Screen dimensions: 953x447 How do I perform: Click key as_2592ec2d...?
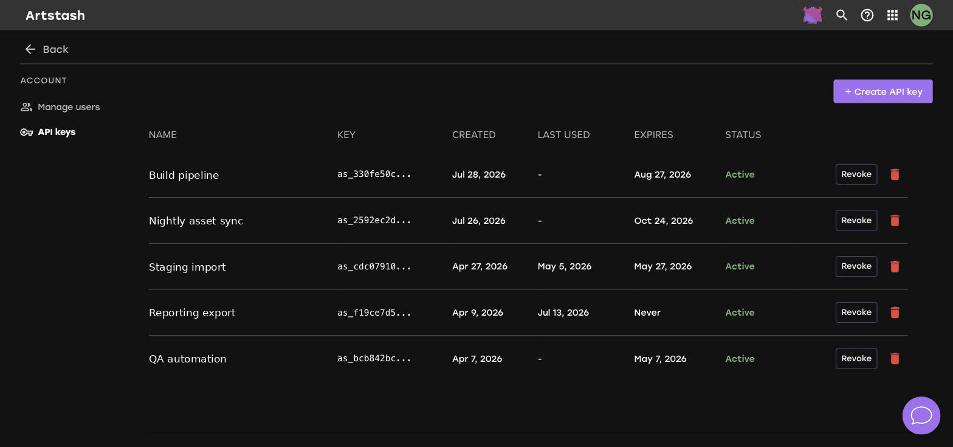click(374, 220)
